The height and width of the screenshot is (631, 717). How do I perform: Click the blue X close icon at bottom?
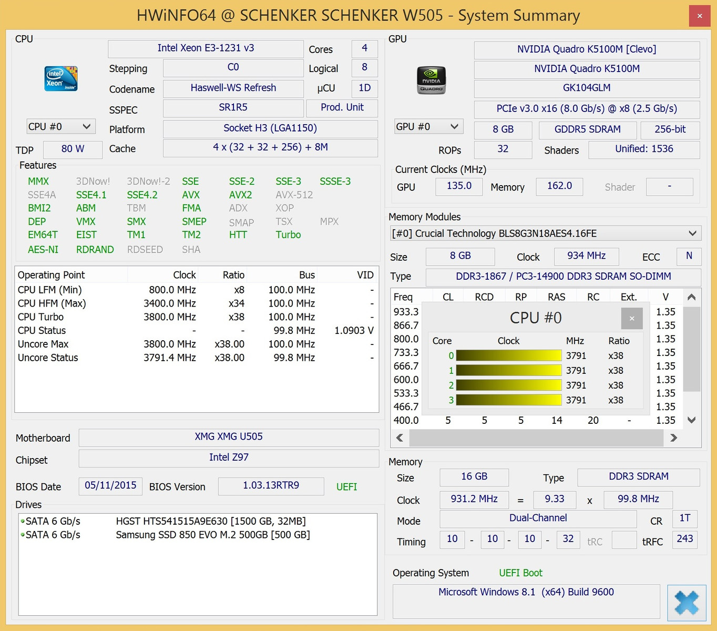(x=686, y=603)
